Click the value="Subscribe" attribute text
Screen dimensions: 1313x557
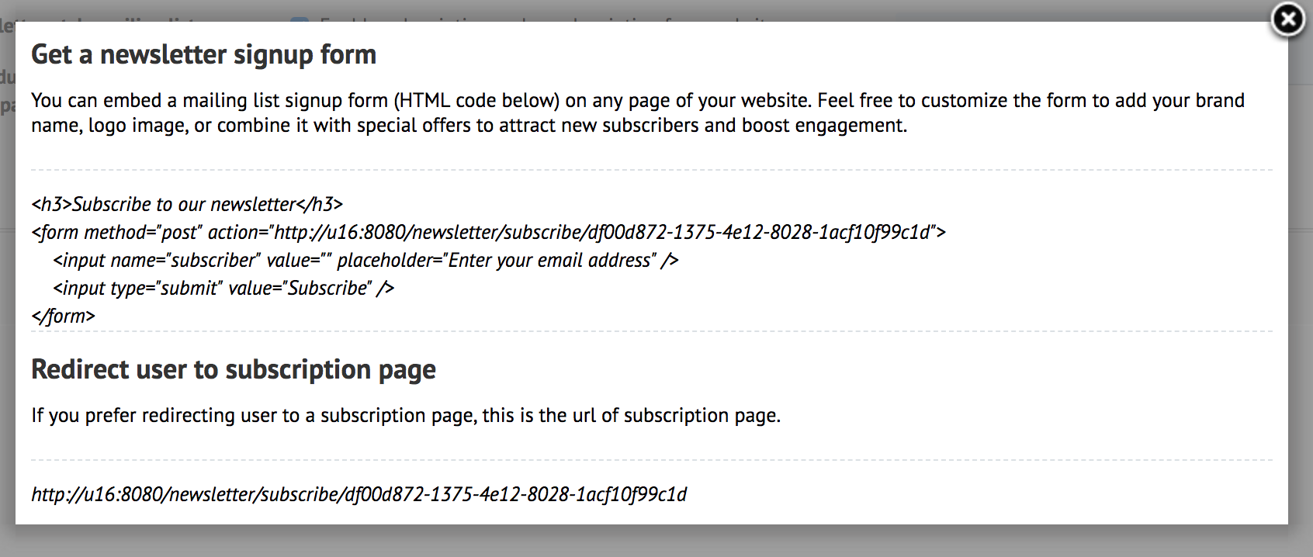(300, 288)
